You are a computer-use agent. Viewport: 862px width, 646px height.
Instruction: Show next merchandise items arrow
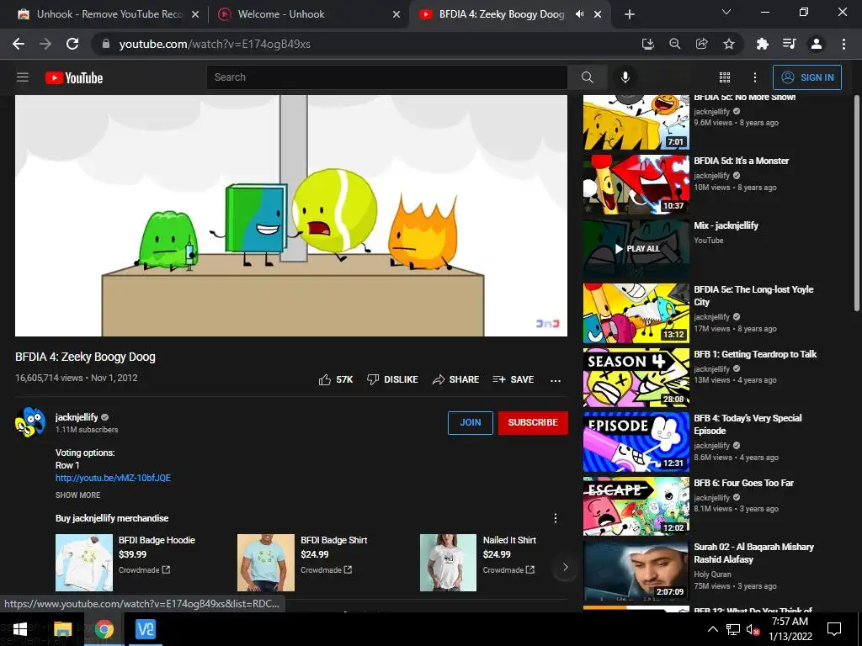point(565,567)
